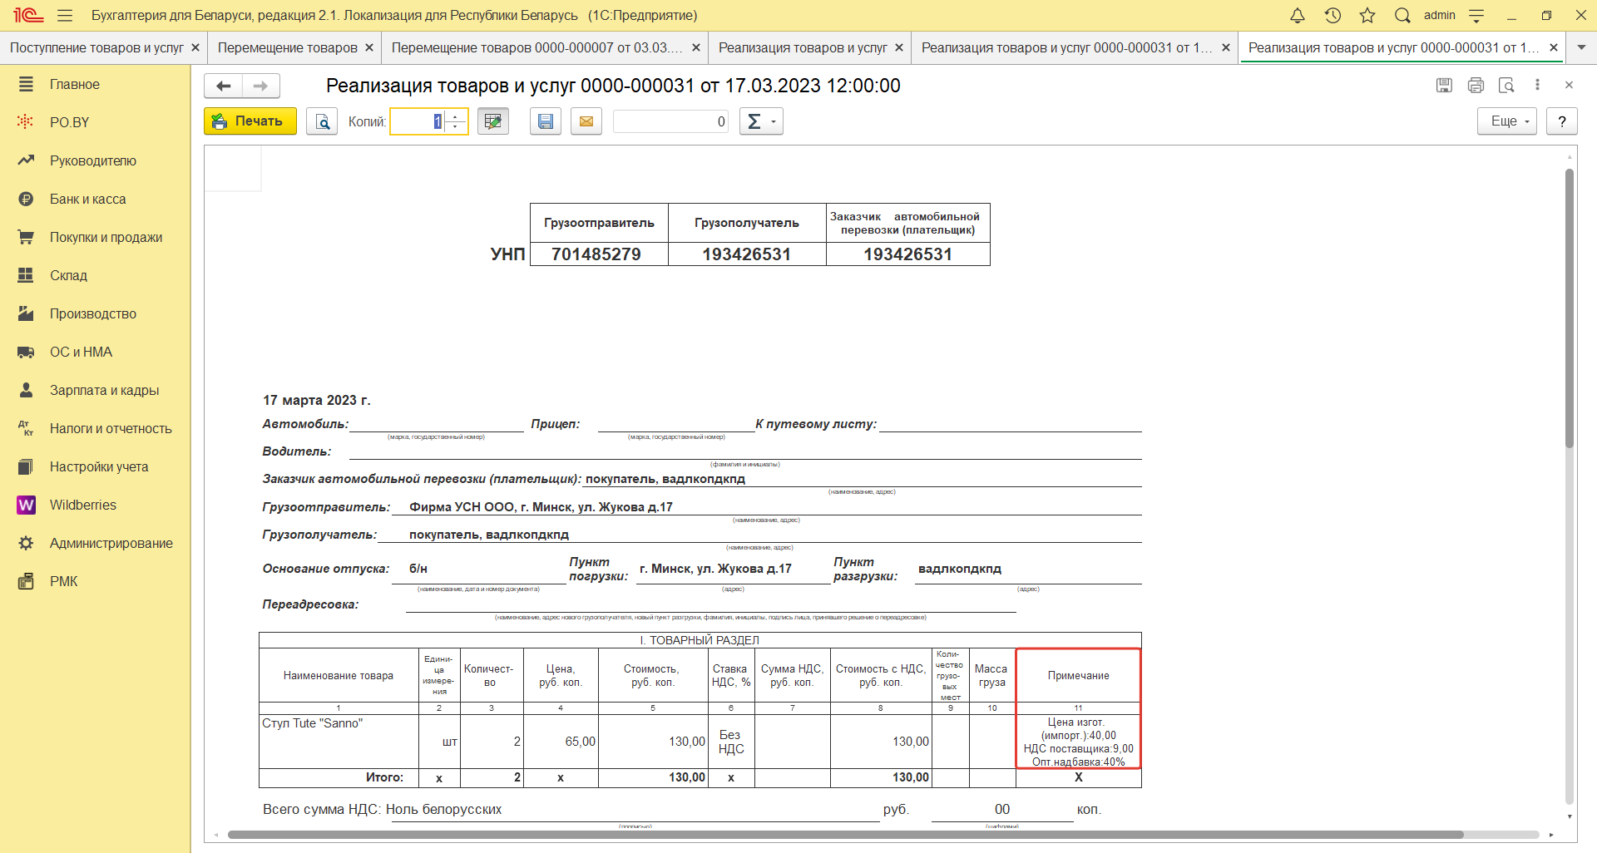The image size is (1597, 853).
Task: Open the notifications bell
Action: [x=1298, y=15]
